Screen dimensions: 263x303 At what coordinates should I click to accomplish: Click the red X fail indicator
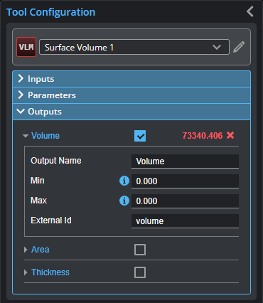(x=230, y=135)
